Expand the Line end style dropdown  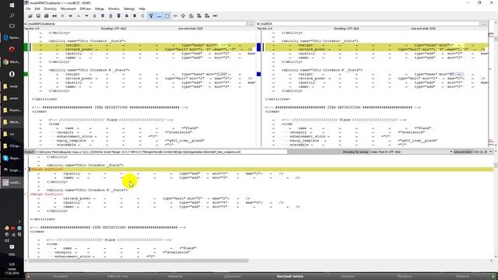click(482, 152)
